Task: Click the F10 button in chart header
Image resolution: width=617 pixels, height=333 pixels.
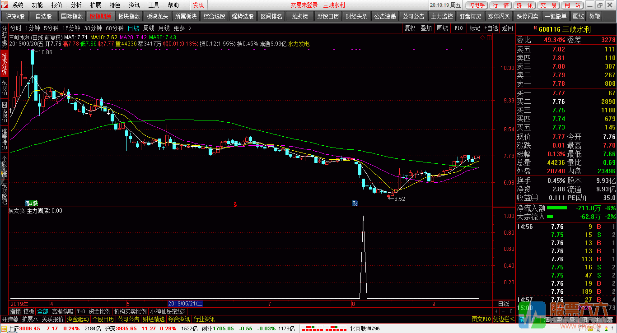Action: (458, 28)
